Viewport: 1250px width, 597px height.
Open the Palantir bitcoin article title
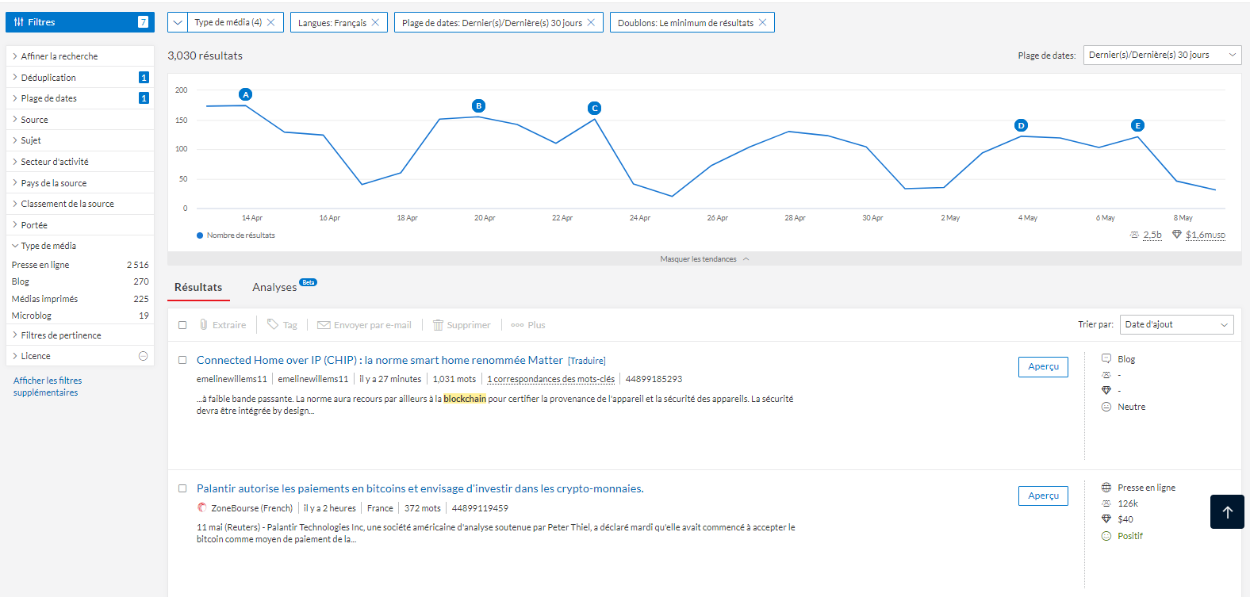click(x=420, y=488)
